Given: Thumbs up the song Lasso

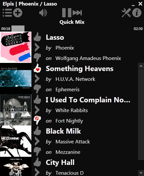Looking at the screenshot, I should click(37, 37).
